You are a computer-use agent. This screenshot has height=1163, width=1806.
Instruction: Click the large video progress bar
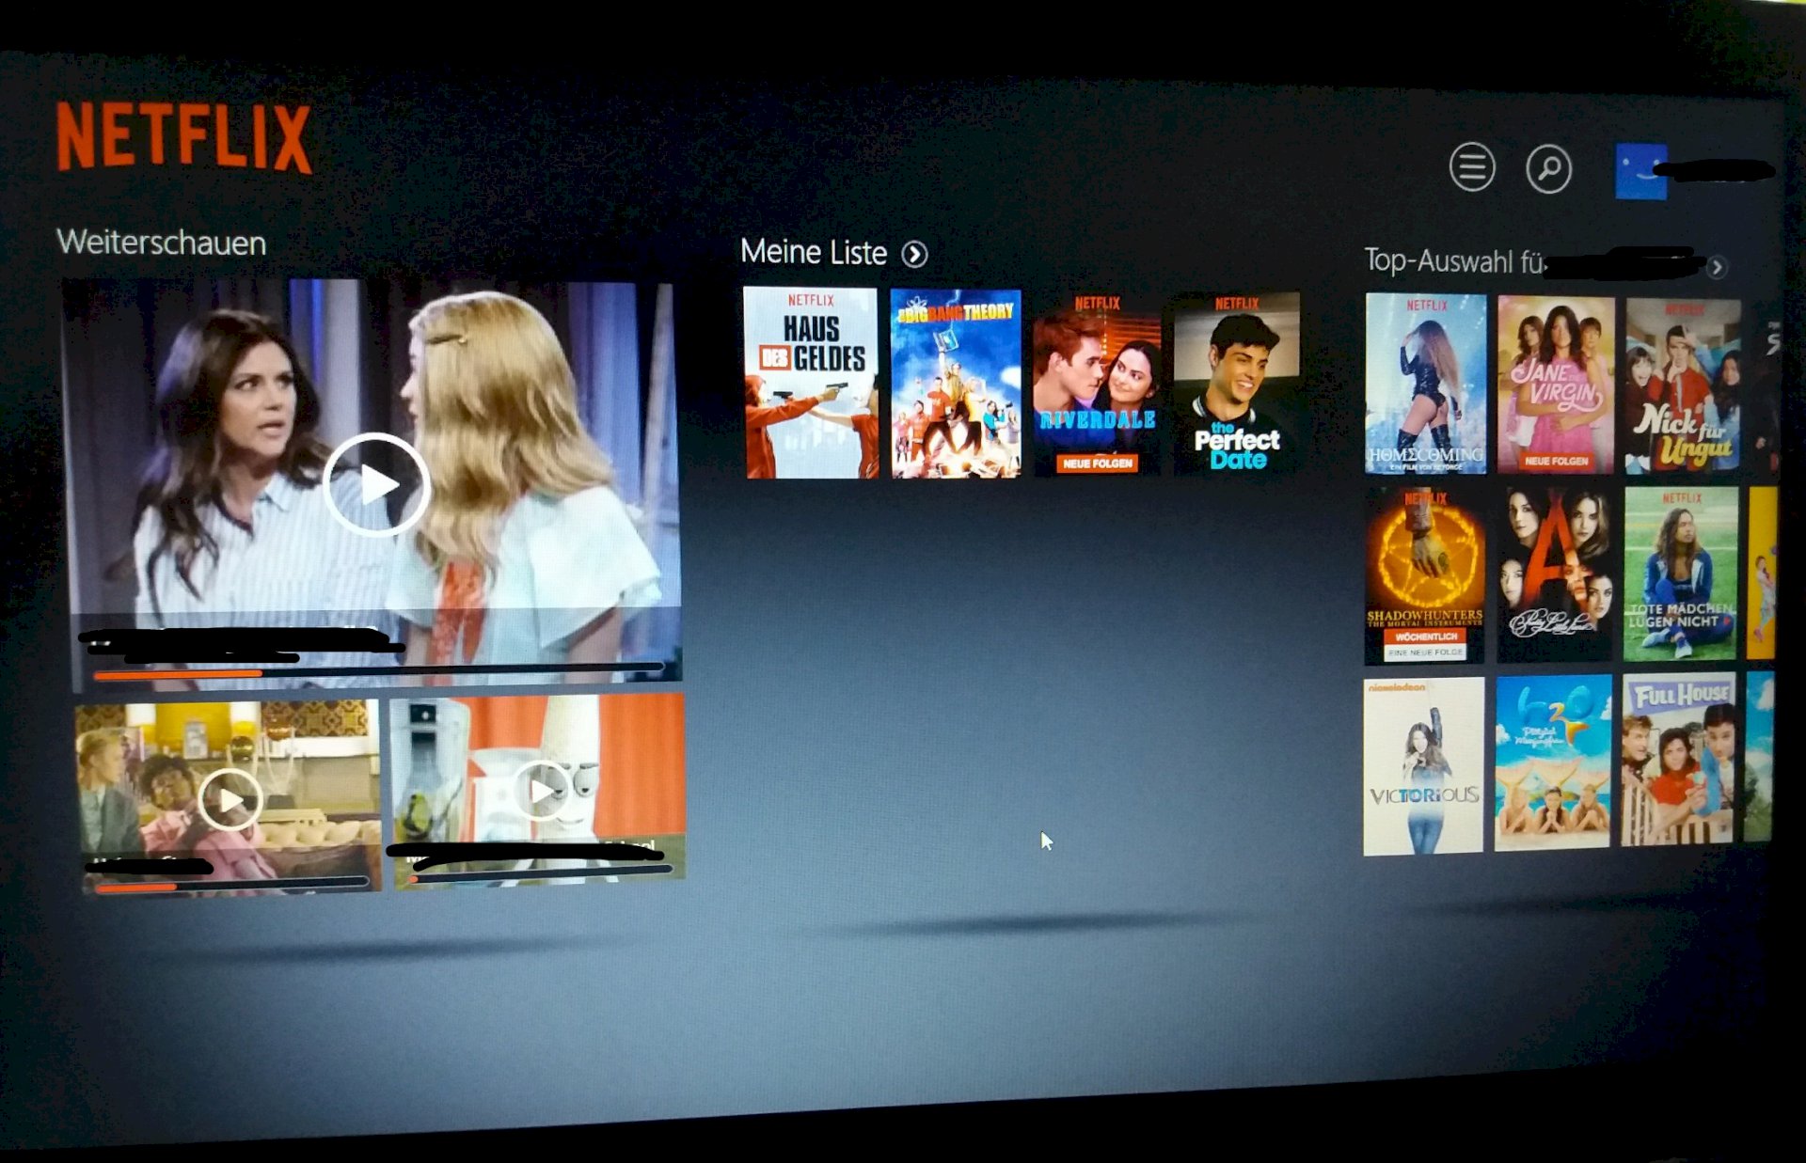(379, 670)
